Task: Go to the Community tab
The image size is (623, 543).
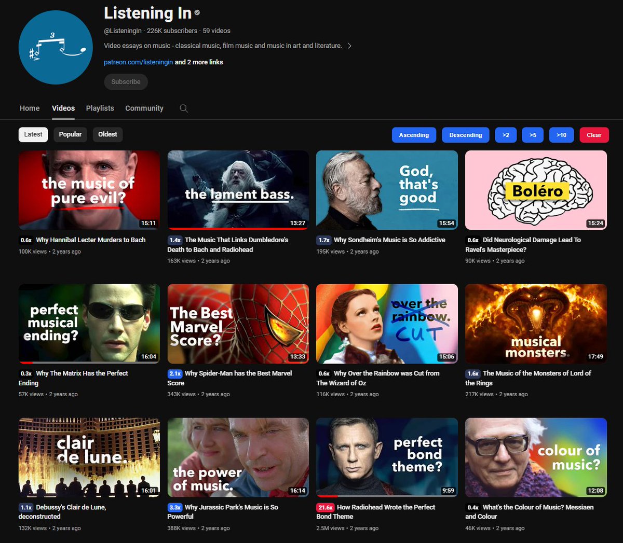Action: (144, 108)
